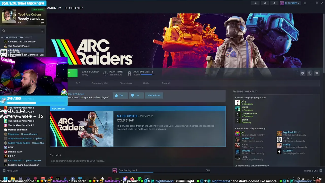325x183 pixels.
Task: Open the notifications bell icon
Action: click(274, 3)
